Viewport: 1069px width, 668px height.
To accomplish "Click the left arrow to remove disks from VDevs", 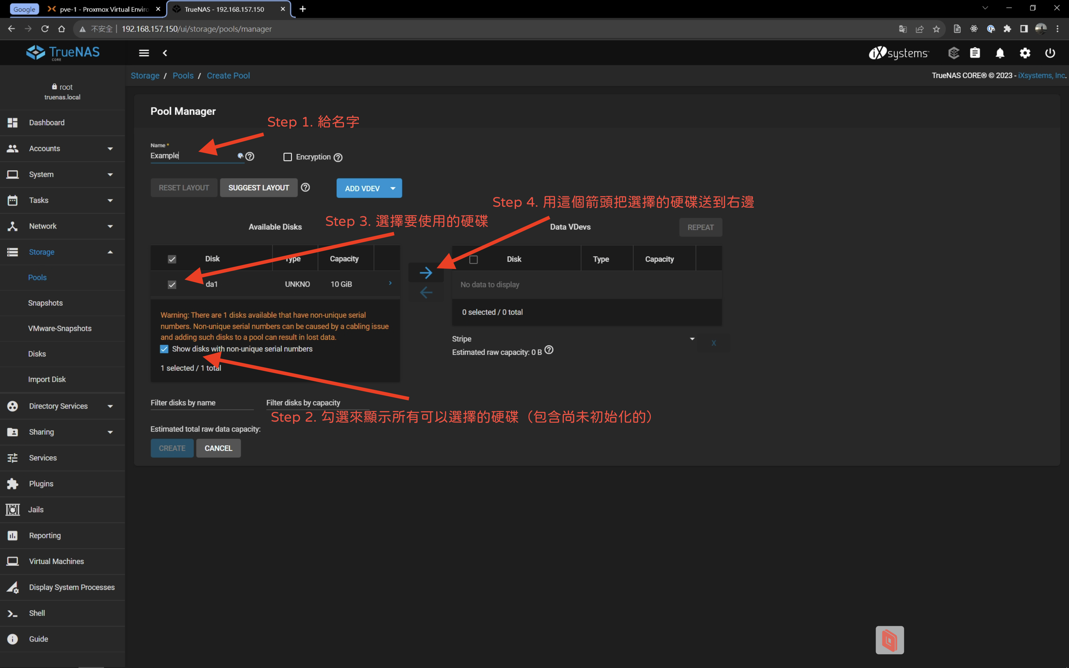I will 425,293.
